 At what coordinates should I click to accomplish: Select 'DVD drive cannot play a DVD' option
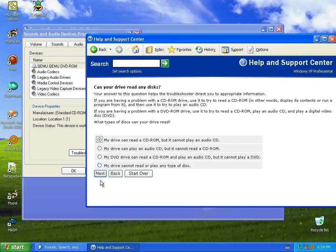[99, 157]
